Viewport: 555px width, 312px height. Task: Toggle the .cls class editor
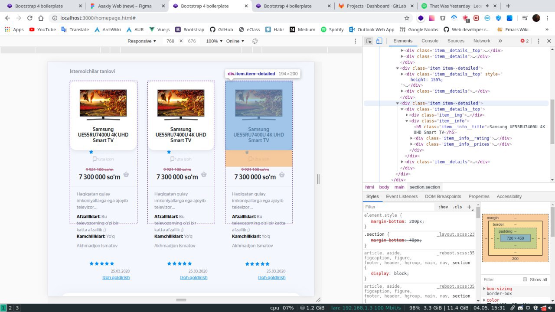tap(457, 207)
